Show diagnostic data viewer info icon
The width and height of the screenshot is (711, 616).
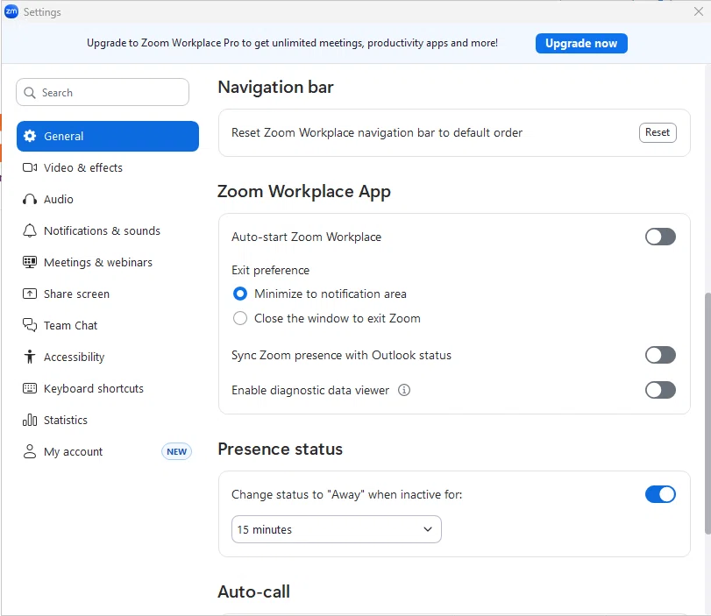click(x=404, y=390)
